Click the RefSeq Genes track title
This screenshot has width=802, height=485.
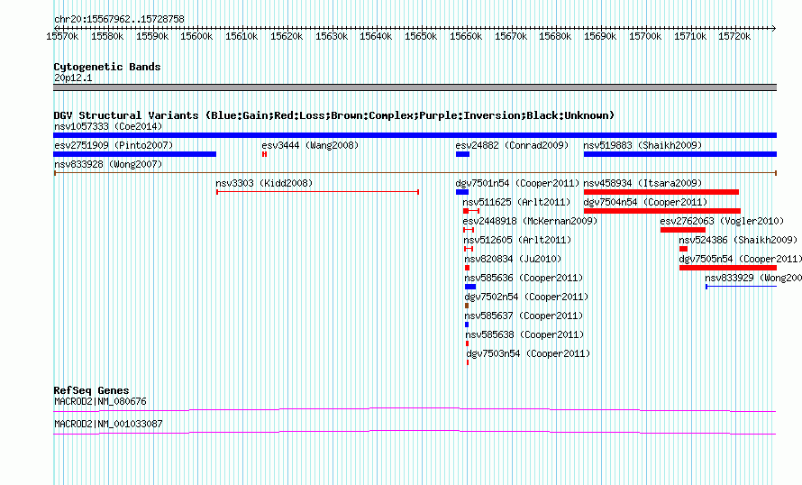92,390
